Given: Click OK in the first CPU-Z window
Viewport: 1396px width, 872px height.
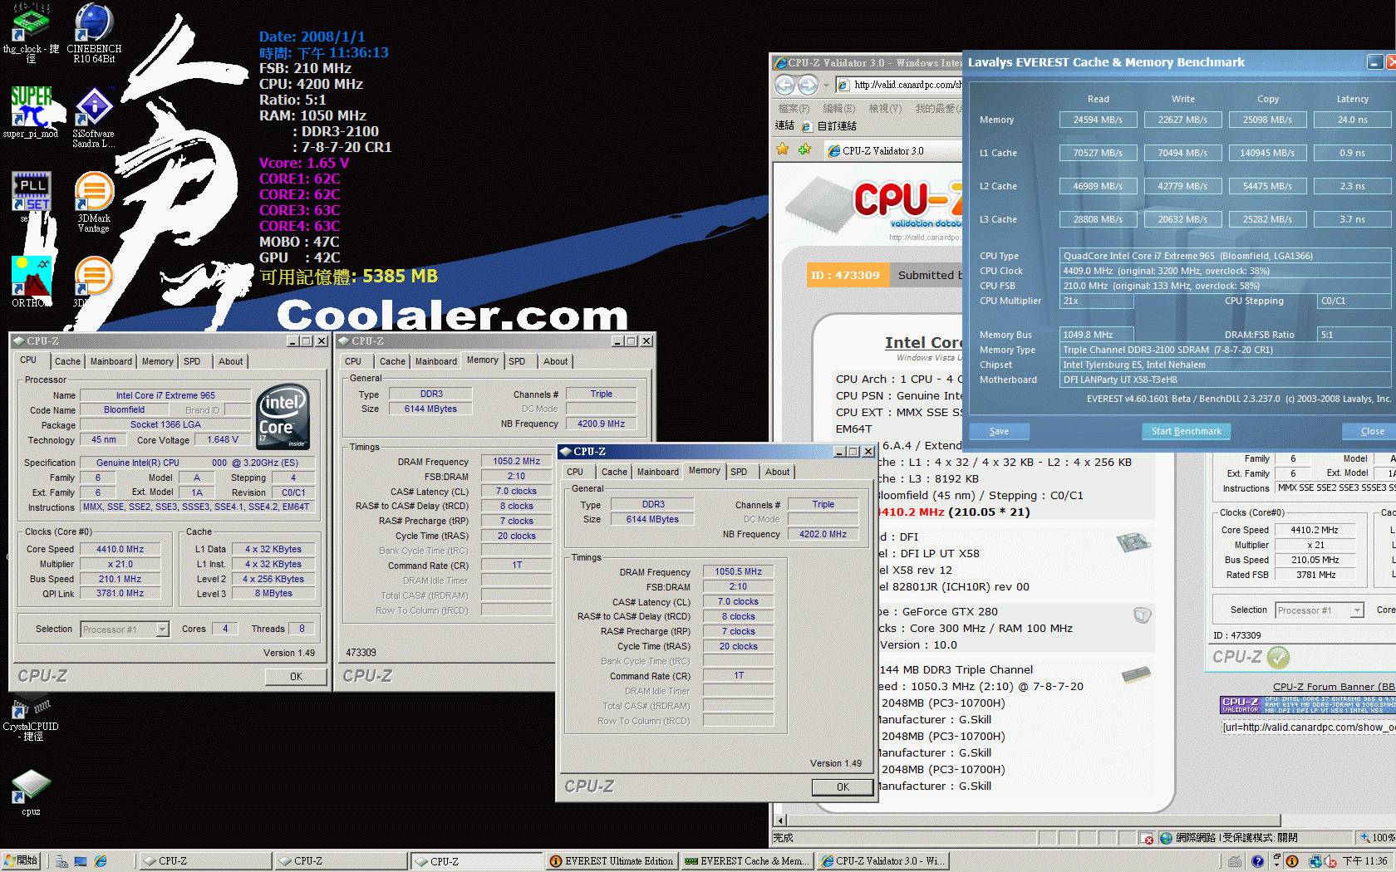Looking at the screenshot, I should 296,677.
